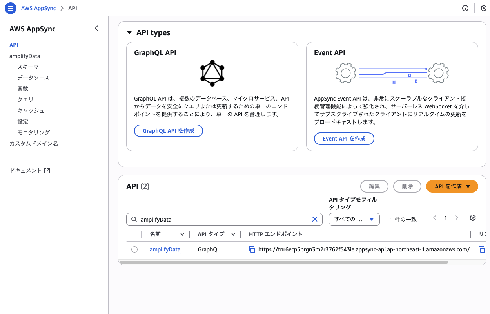The image size is (490, 314).
Task: Open キャッシュ in the sidebar
Action: point(31,111)
